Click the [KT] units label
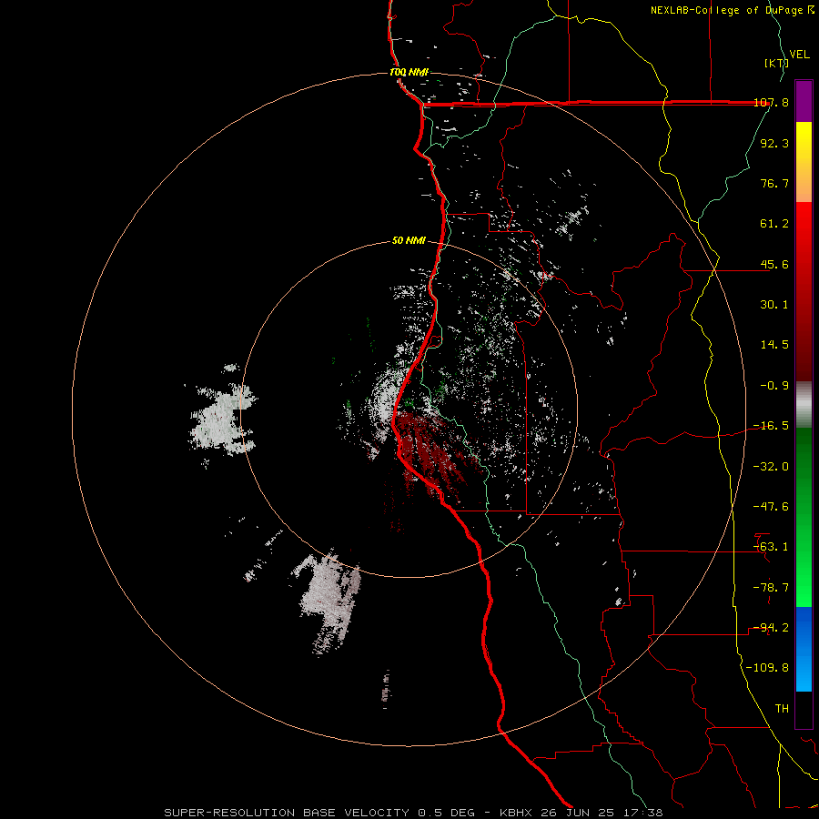819x819 pixels. click(776, 63)
